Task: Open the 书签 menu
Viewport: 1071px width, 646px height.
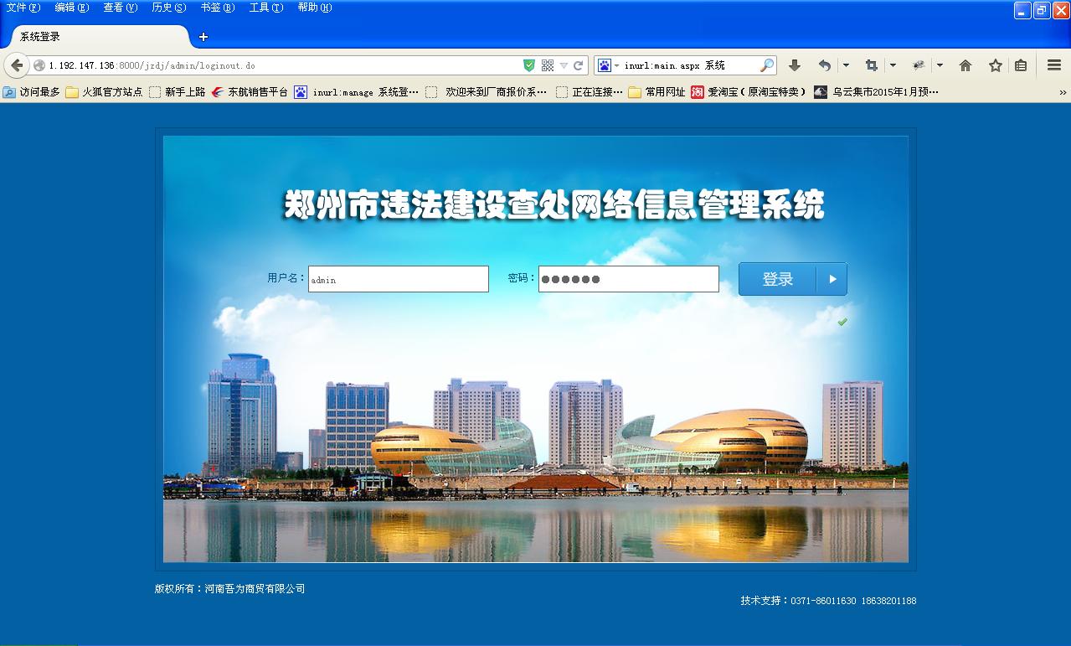Action: click(x=218, y=8)
